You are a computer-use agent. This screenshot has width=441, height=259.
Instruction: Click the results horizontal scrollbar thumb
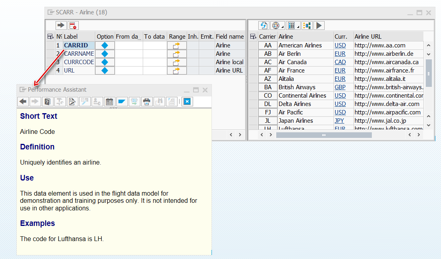(x=324, y=135)
